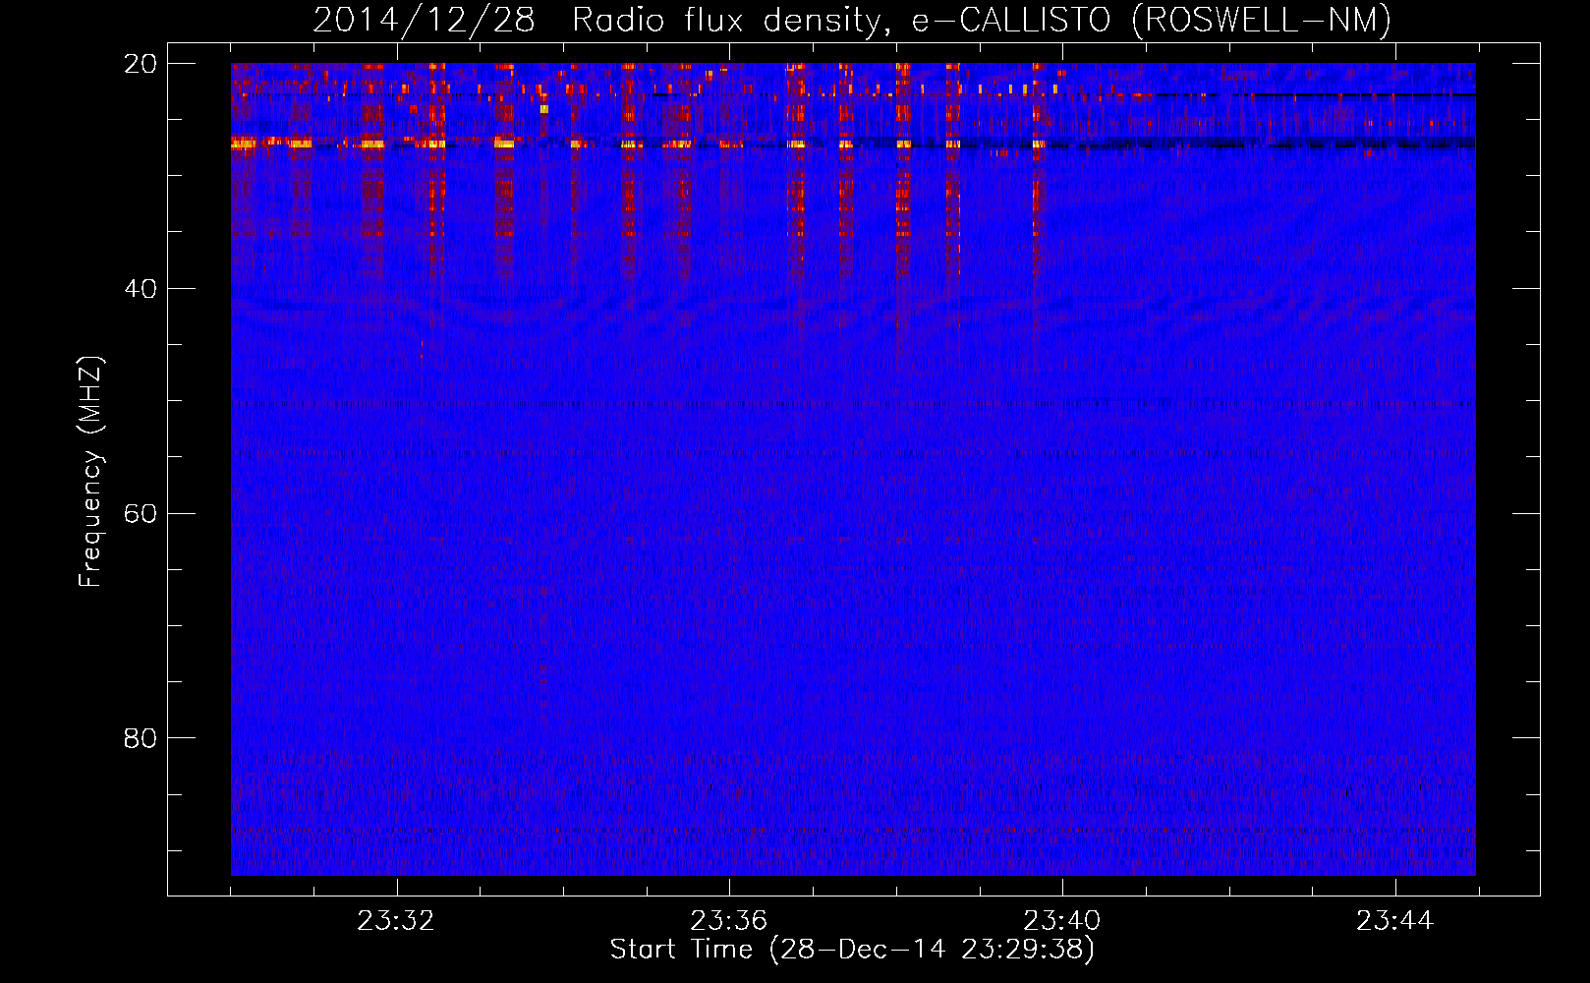
Task: Click the 23:32 time tick label
Action: pos(396,921)
